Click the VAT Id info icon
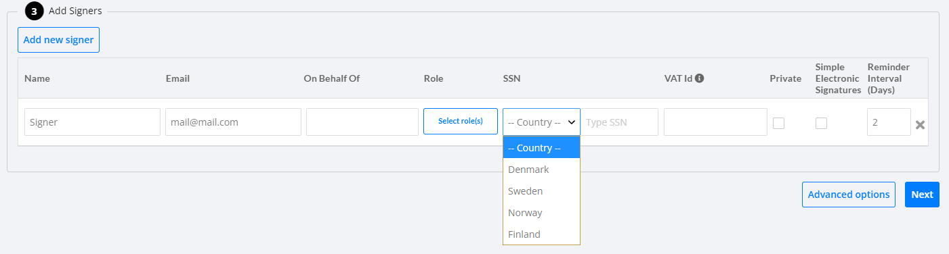The height and width of the screenshot is (254, 949). pos(700,78)
